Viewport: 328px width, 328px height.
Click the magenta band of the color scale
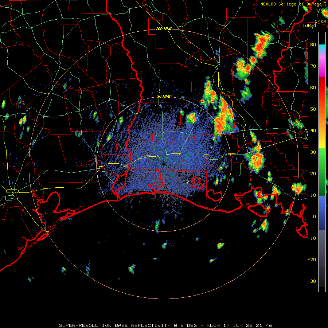(x=322, y=67)
